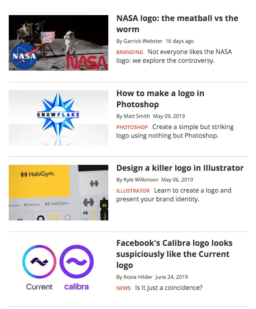Open How to make a logo in Photoshop
The height and width of the screenshot is (309, 256).
pyautogui.click(x=160, y=99)
